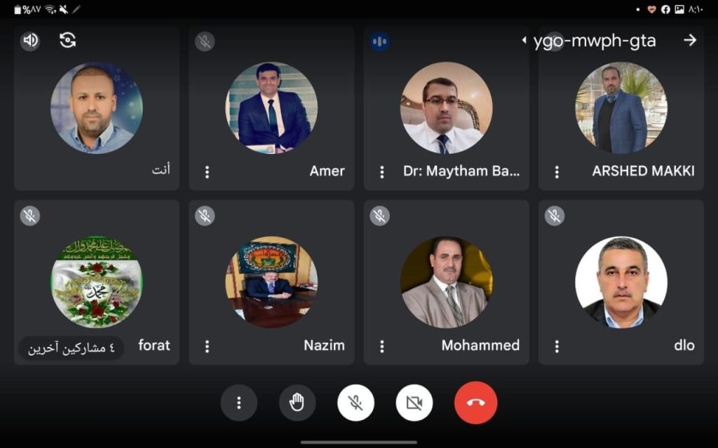The height and width of the screenshot is (448, 718).
Task: Open the three-dot menu on Mohammed's tile
Action: pyautogui.click(x=382, y=346)
